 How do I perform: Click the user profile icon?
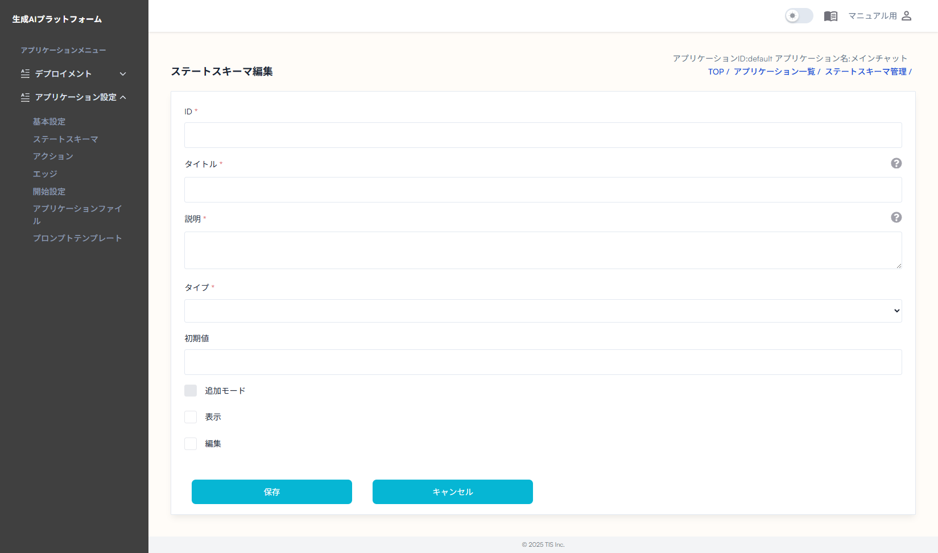(907, 16)
